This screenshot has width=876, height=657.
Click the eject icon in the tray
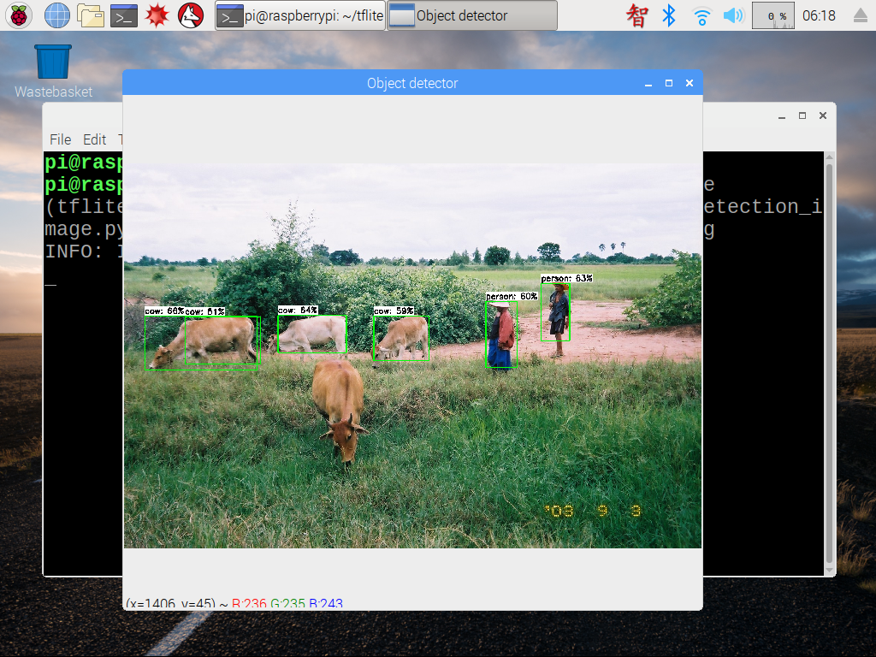point(861,15)
